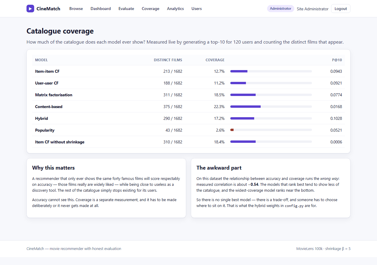Open the Browse page

tap(76, 9)
